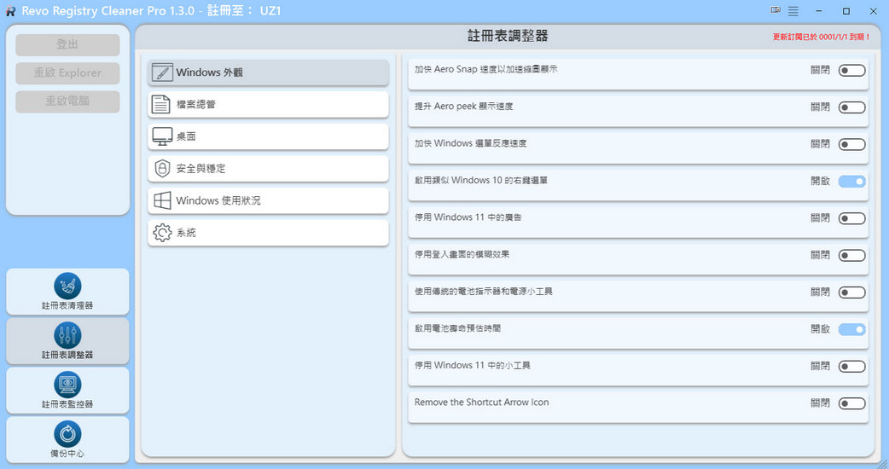
Task: Click the hamburger menu icon in title bar
Action: click(793, 11)
